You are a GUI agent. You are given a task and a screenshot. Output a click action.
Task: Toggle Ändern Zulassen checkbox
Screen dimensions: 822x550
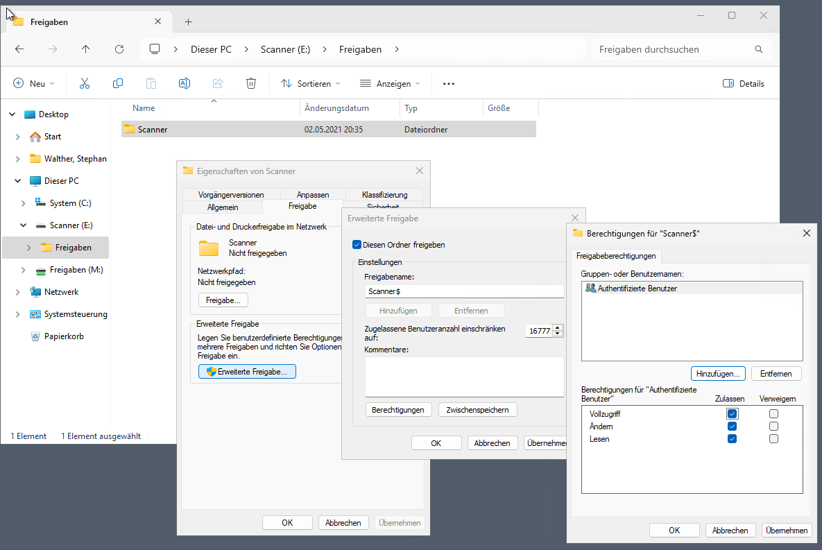[x=732, y=427]
